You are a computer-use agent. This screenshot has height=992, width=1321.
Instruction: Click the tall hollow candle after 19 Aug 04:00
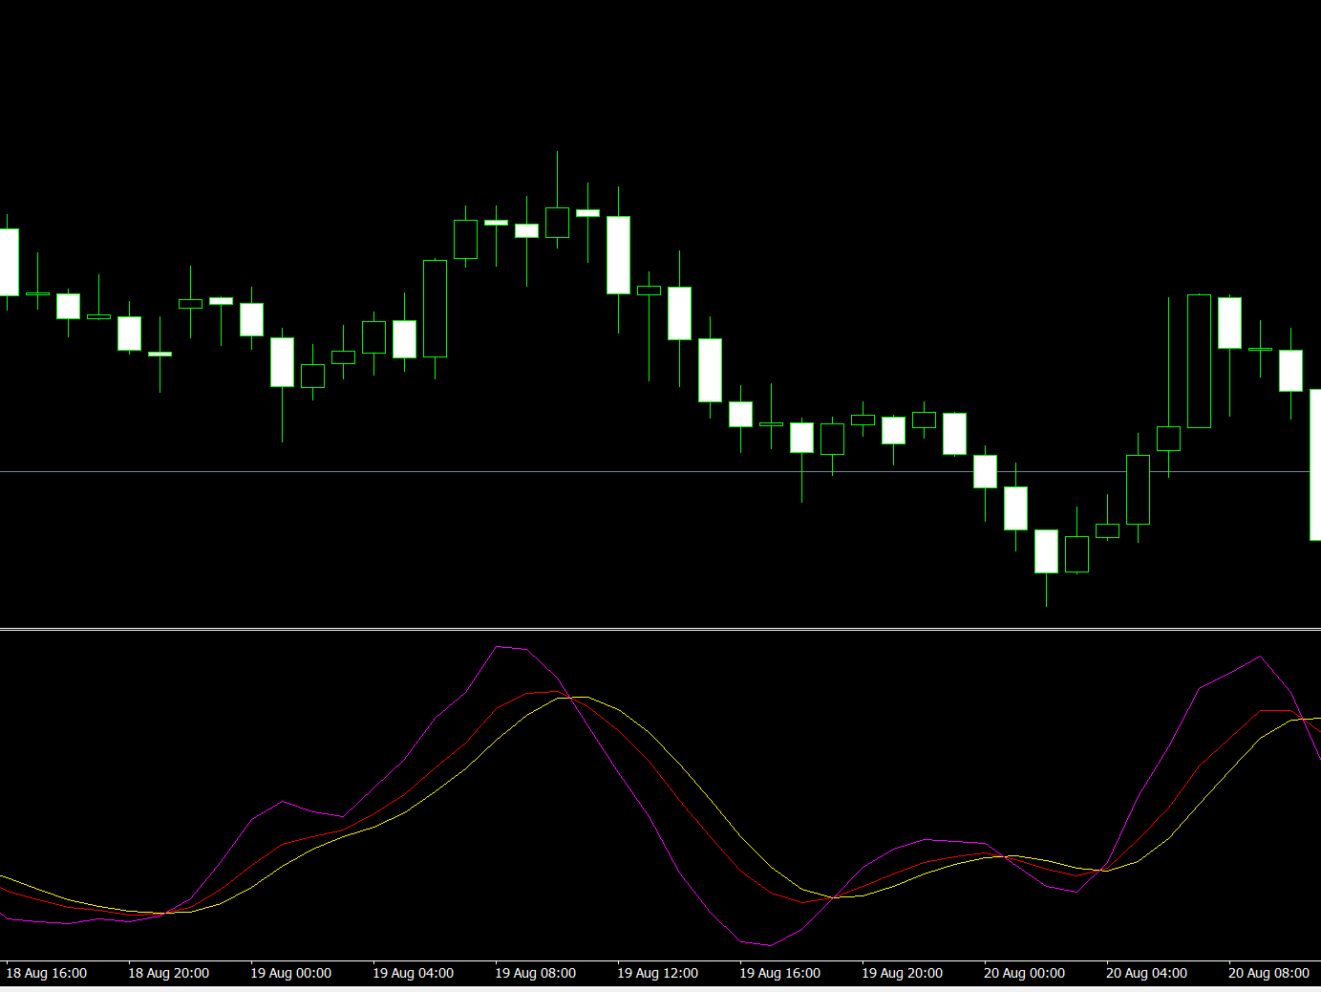[x=435, y=308]
